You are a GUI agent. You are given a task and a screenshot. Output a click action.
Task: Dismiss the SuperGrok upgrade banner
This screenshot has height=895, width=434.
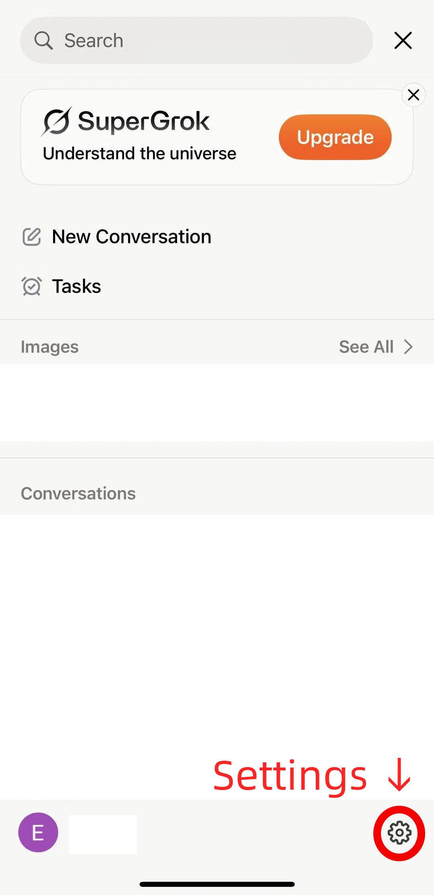[414, 95]
